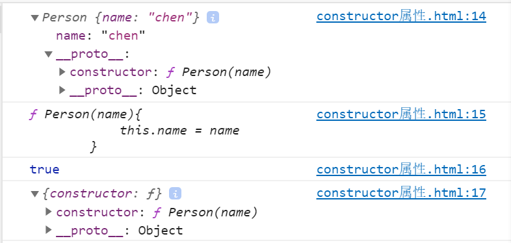
Task: Click ƒ Person(name) value in first constructor row
Action: [x=218, y=72]
